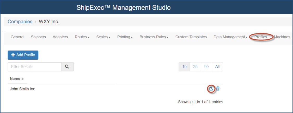293x113 pixels.
Task: Focus the Filter Results field
Action: tap(35, 67)
